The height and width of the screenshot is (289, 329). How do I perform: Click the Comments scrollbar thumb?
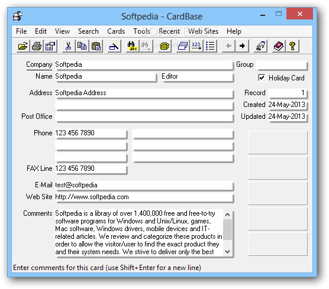coord(227,229)
